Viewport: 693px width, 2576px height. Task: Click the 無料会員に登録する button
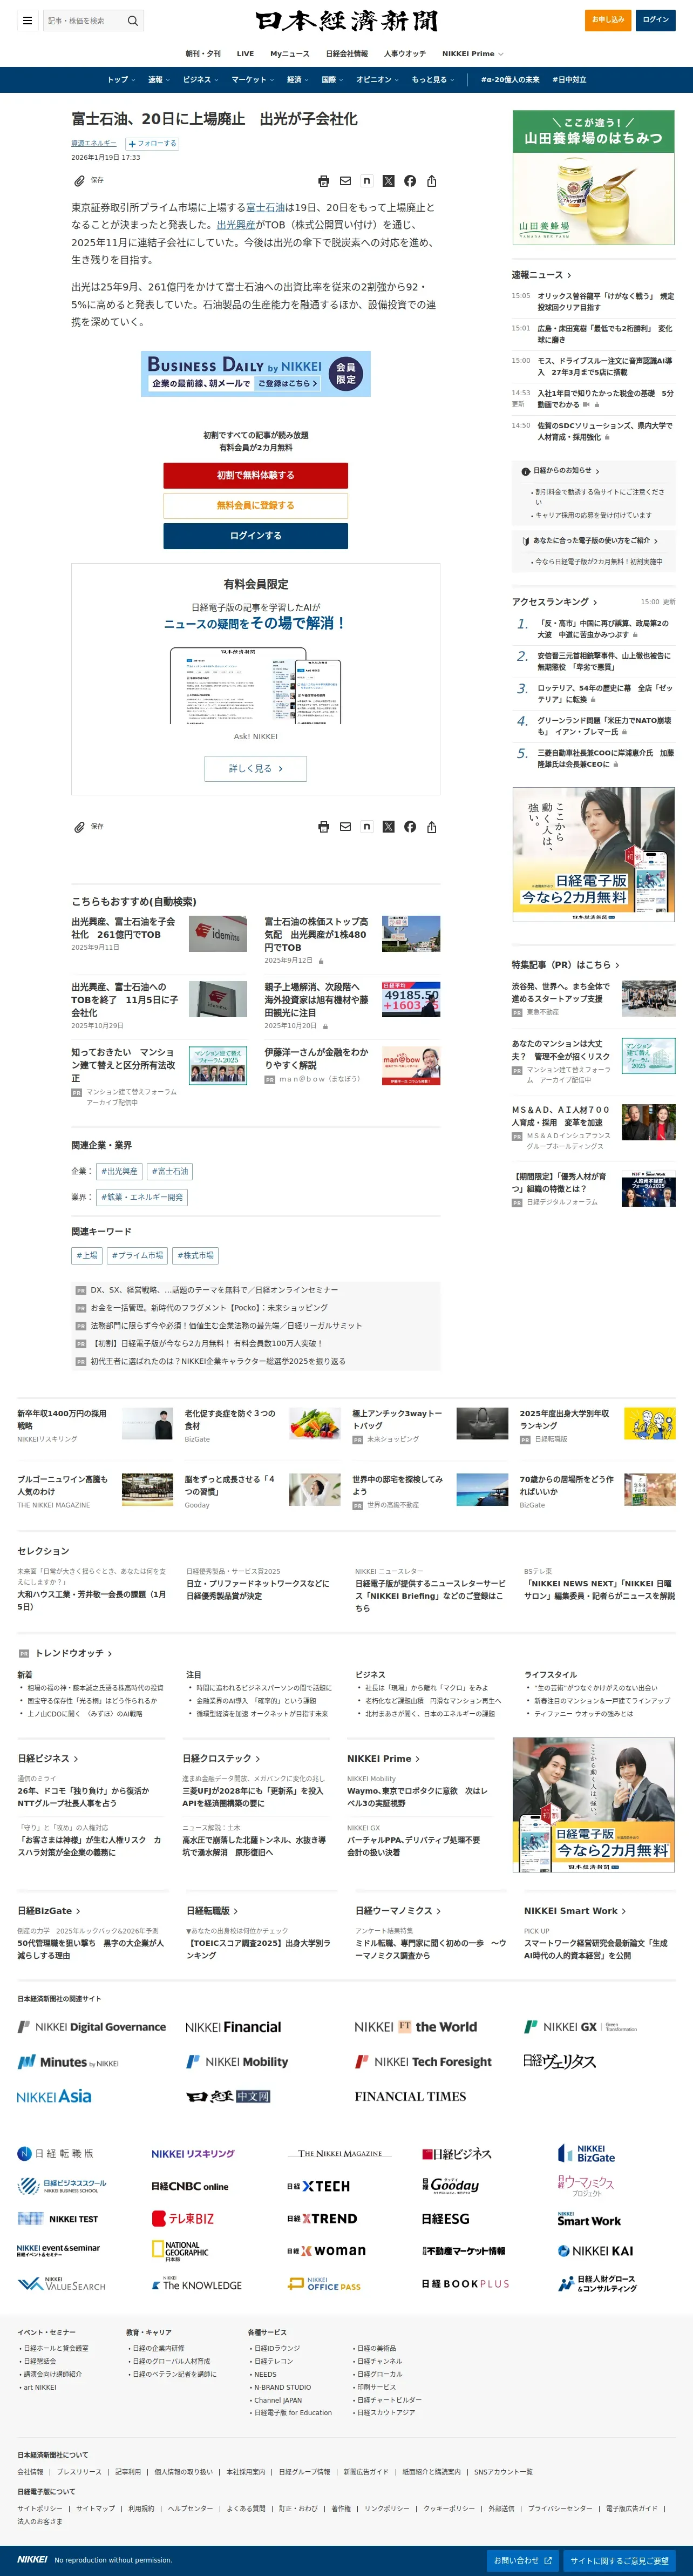(x=256, y=505)
